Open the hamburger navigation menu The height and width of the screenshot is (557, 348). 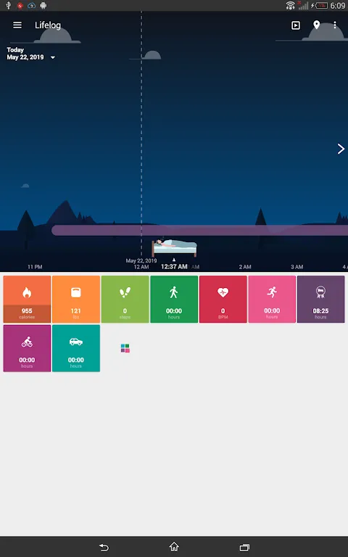coord(17,25)
